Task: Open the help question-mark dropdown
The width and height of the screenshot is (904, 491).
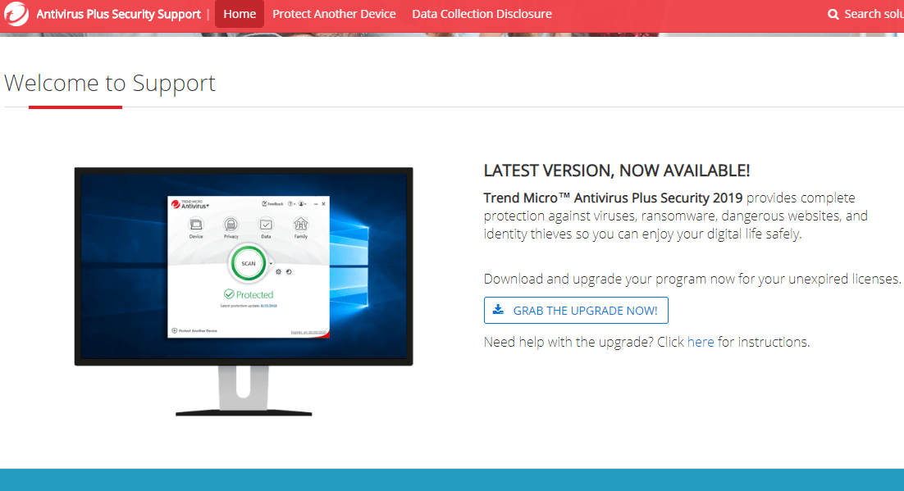Action: tap(290, 204)
